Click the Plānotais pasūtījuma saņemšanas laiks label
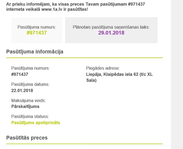Viewport: 183px width, 149px height. [111, 27]
